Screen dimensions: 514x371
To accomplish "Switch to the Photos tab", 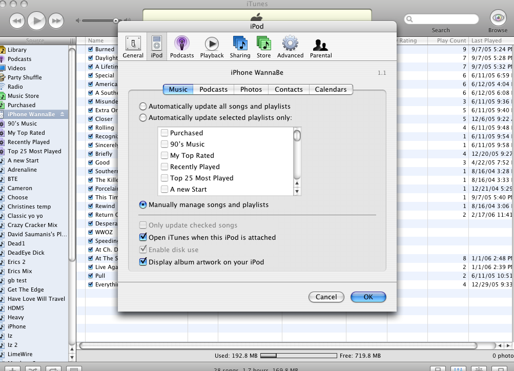I will (x=251, y=90).
